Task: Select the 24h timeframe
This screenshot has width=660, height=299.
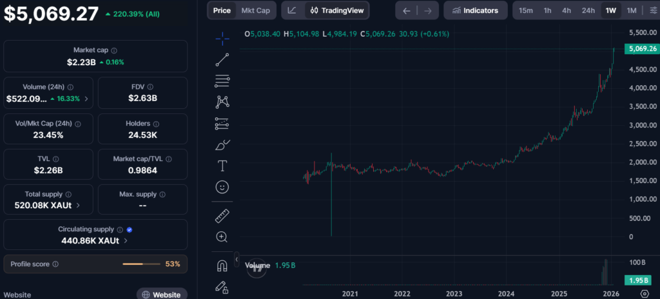Action: tap(588, 10)
